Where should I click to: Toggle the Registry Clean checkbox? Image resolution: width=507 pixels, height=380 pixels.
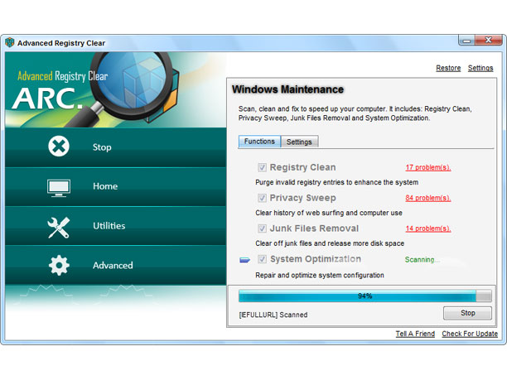click(x=262, y=167)
